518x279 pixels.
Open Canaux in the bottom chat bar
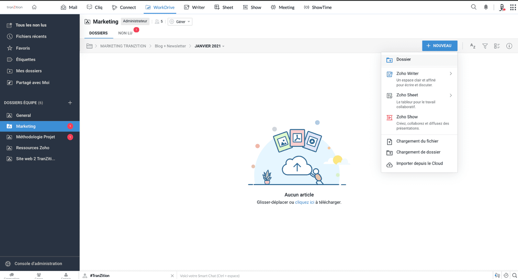click(39, 275)
